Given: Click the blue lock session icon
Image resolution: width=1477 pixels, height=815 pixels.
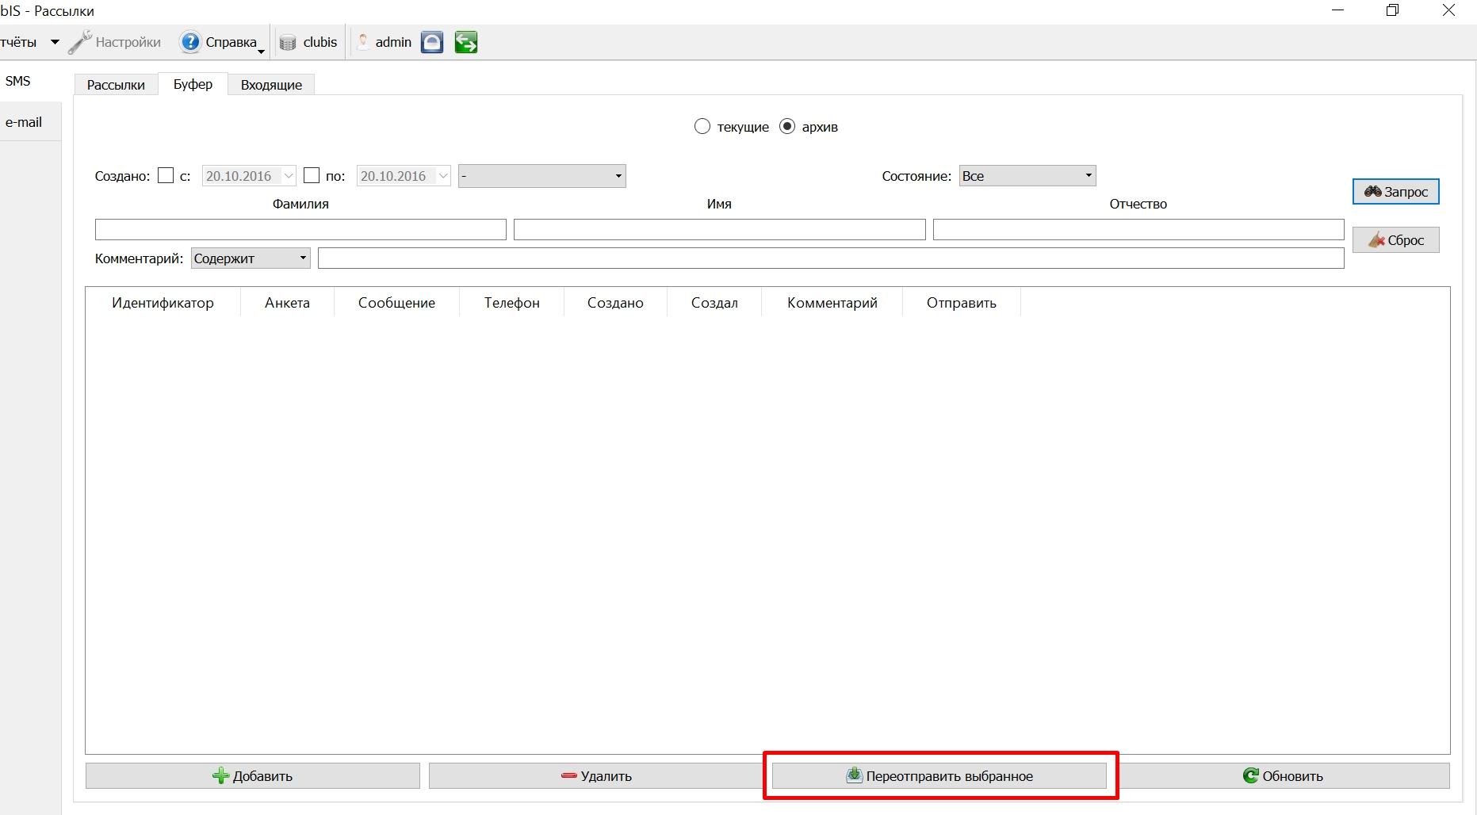Looking at the screenshot, I should point(432,42).
